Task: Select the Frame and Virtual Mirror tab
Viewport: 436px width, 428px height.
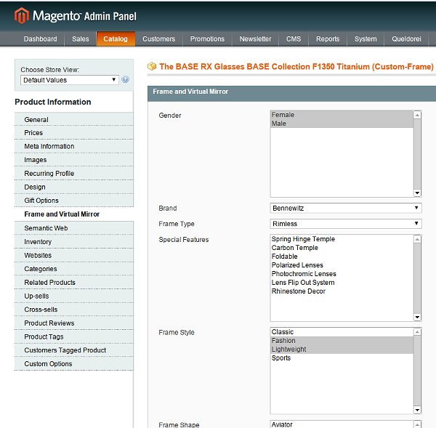Action: point(74,214)
